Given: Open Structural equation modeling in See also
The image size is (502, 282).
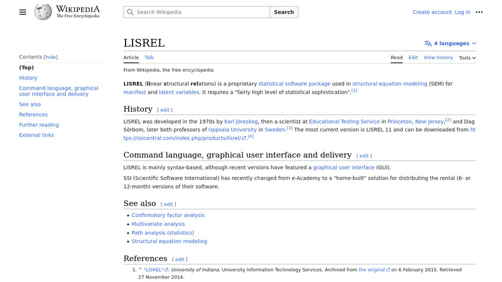Looking at the screenshot, I should 169,241.
